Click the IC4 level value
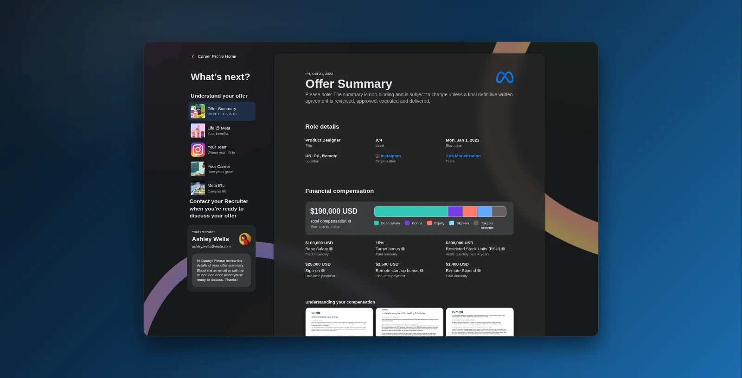Screen dimensions: 742x378 click(x=379, y=140)
